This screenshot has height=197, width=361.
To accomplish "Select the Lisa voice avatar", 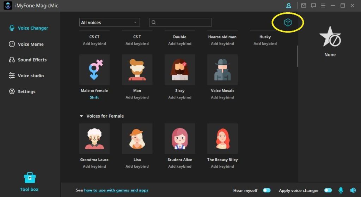I will pos(137,139).
